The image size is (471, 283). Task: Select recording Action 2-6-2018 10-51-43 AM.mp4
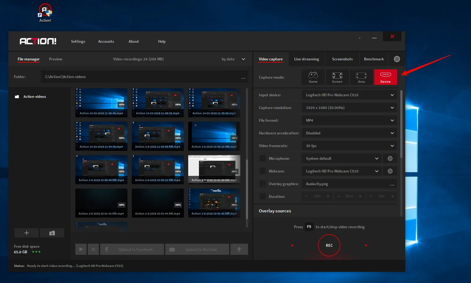[101, 203]
